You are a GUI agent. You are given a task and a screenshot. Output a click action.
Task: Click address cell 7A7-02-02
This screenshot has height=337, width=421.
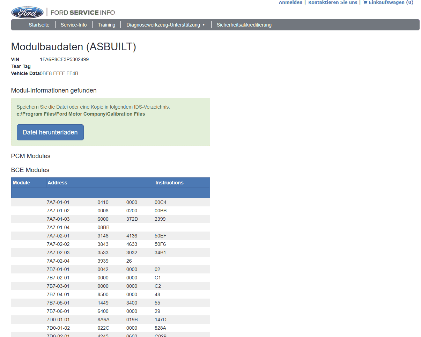coord(58,244)
